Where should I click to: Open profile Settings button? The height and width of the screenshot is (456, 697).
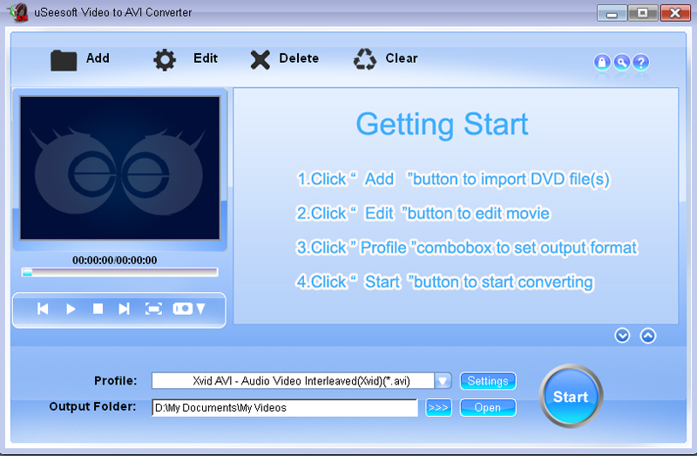point(488,381)
